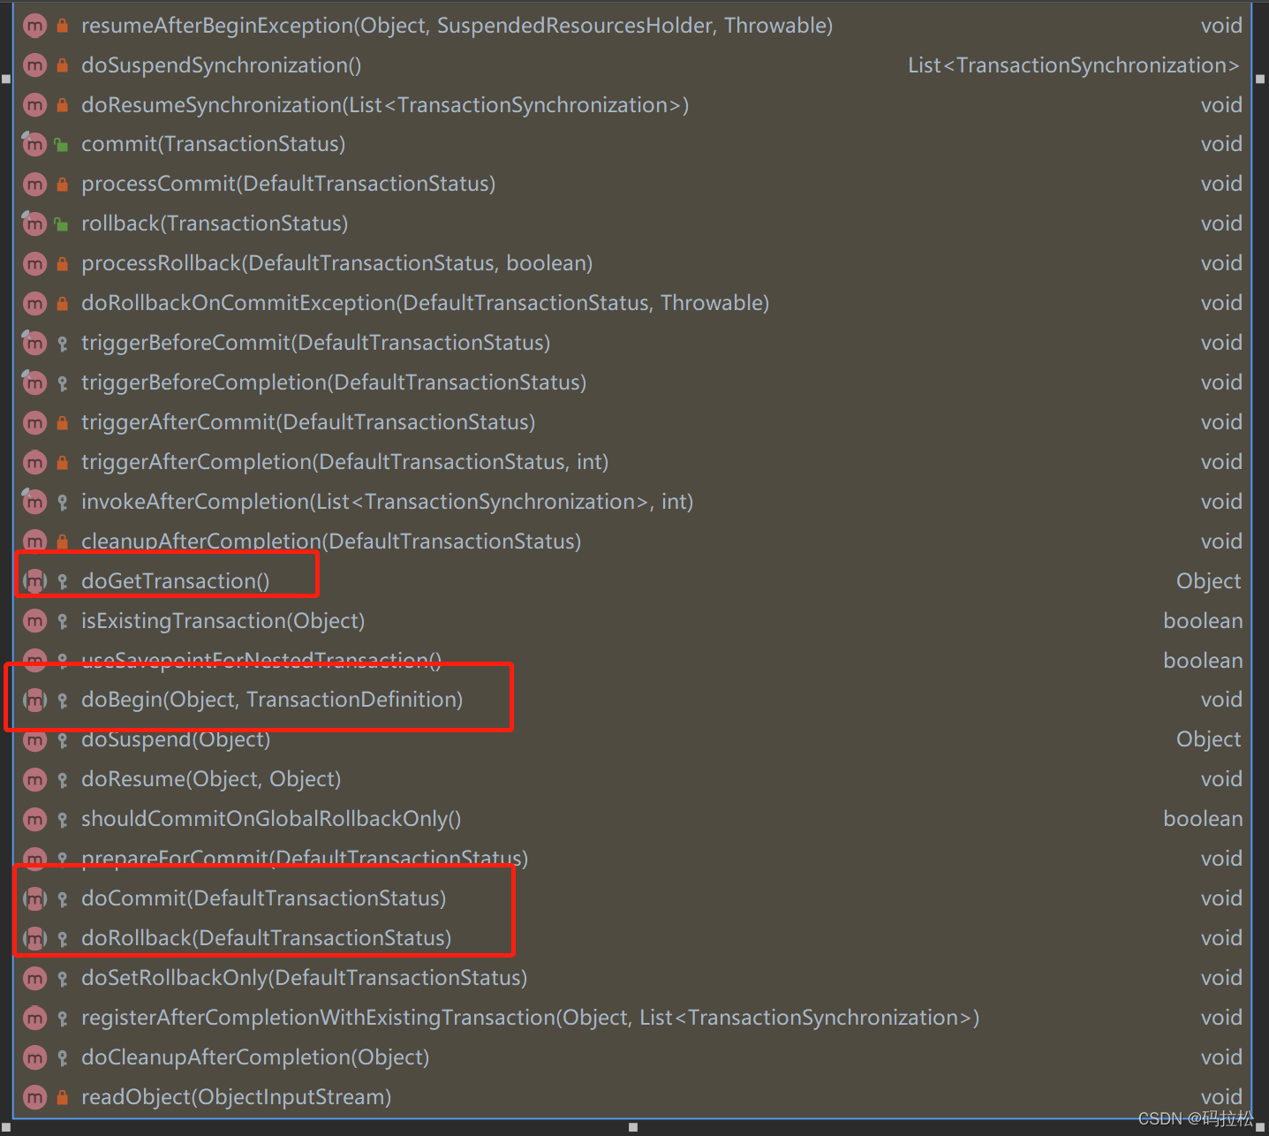Click the method icon beside doGetTransaction()
1269x1136 pixels.
tap(34, 581)
